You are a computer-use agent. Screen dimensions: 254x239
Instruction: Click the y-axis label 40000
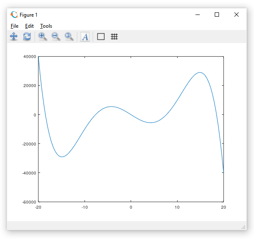pos(29,57)
